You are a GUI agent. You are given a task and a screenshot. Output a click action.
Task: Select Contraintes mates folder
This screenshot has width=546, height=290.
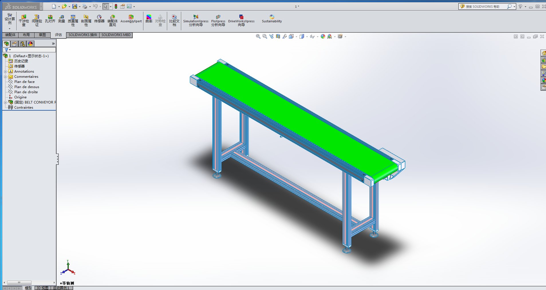click(x=24, y=108)
